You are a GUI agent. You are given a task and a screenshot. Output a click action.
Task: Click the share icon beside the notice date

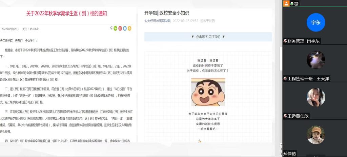coord(111,28)
